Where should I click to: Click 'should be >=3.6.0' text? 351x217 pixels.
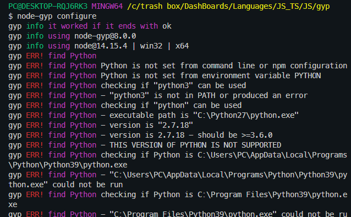click(x=235, y=135)
